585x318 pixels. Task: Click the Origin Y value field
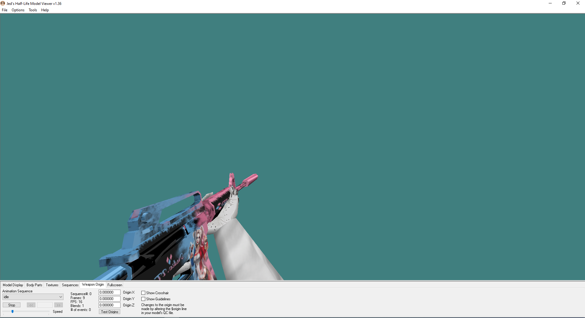click(x=109, y=299)
